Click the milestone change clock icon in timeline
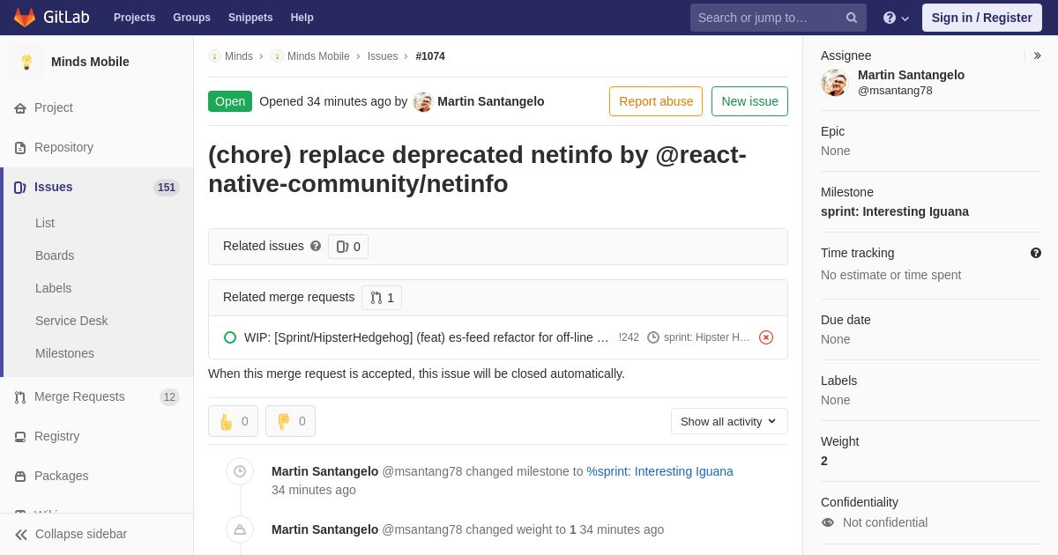 pyautogui.click(x=240, y=471)
